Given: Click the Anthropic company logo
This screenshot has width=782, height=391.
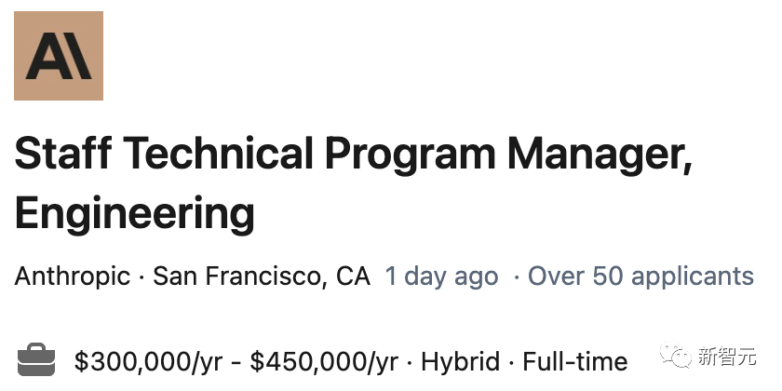Looking at the screenshot, I should pos(59,55).
